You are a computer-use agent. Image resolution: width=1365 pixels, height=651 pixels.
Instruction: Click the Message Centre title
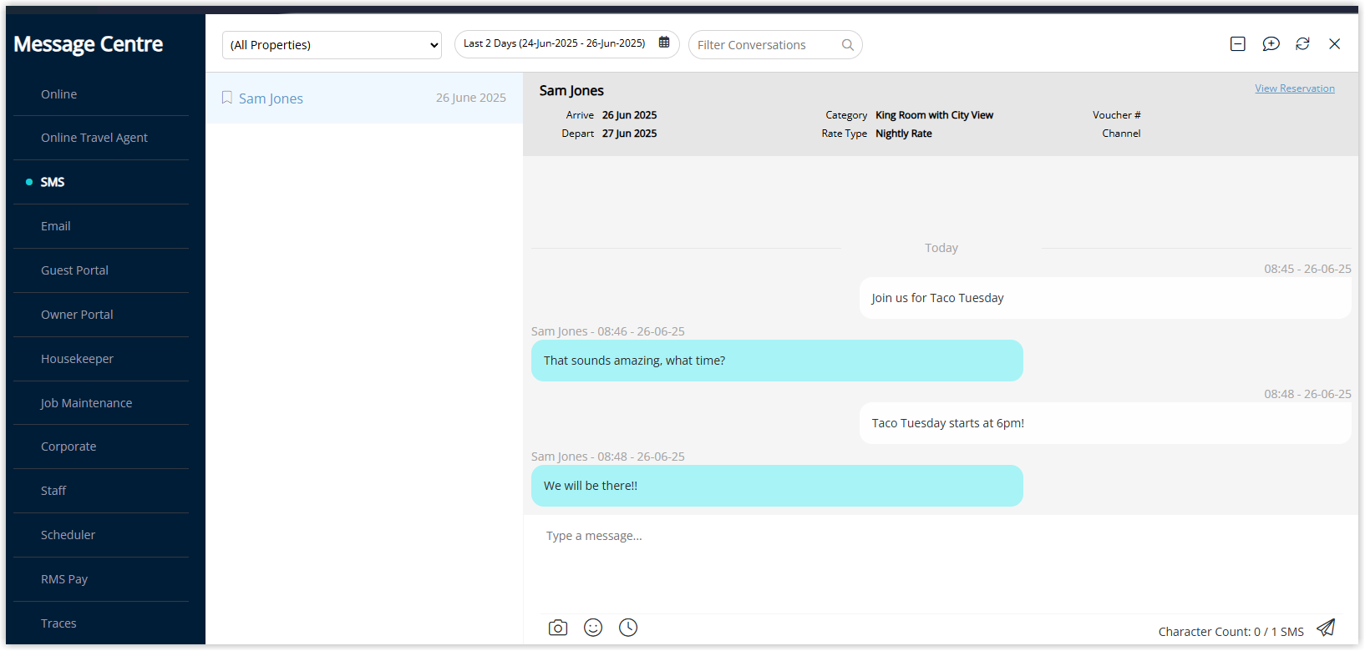[89, 44]
